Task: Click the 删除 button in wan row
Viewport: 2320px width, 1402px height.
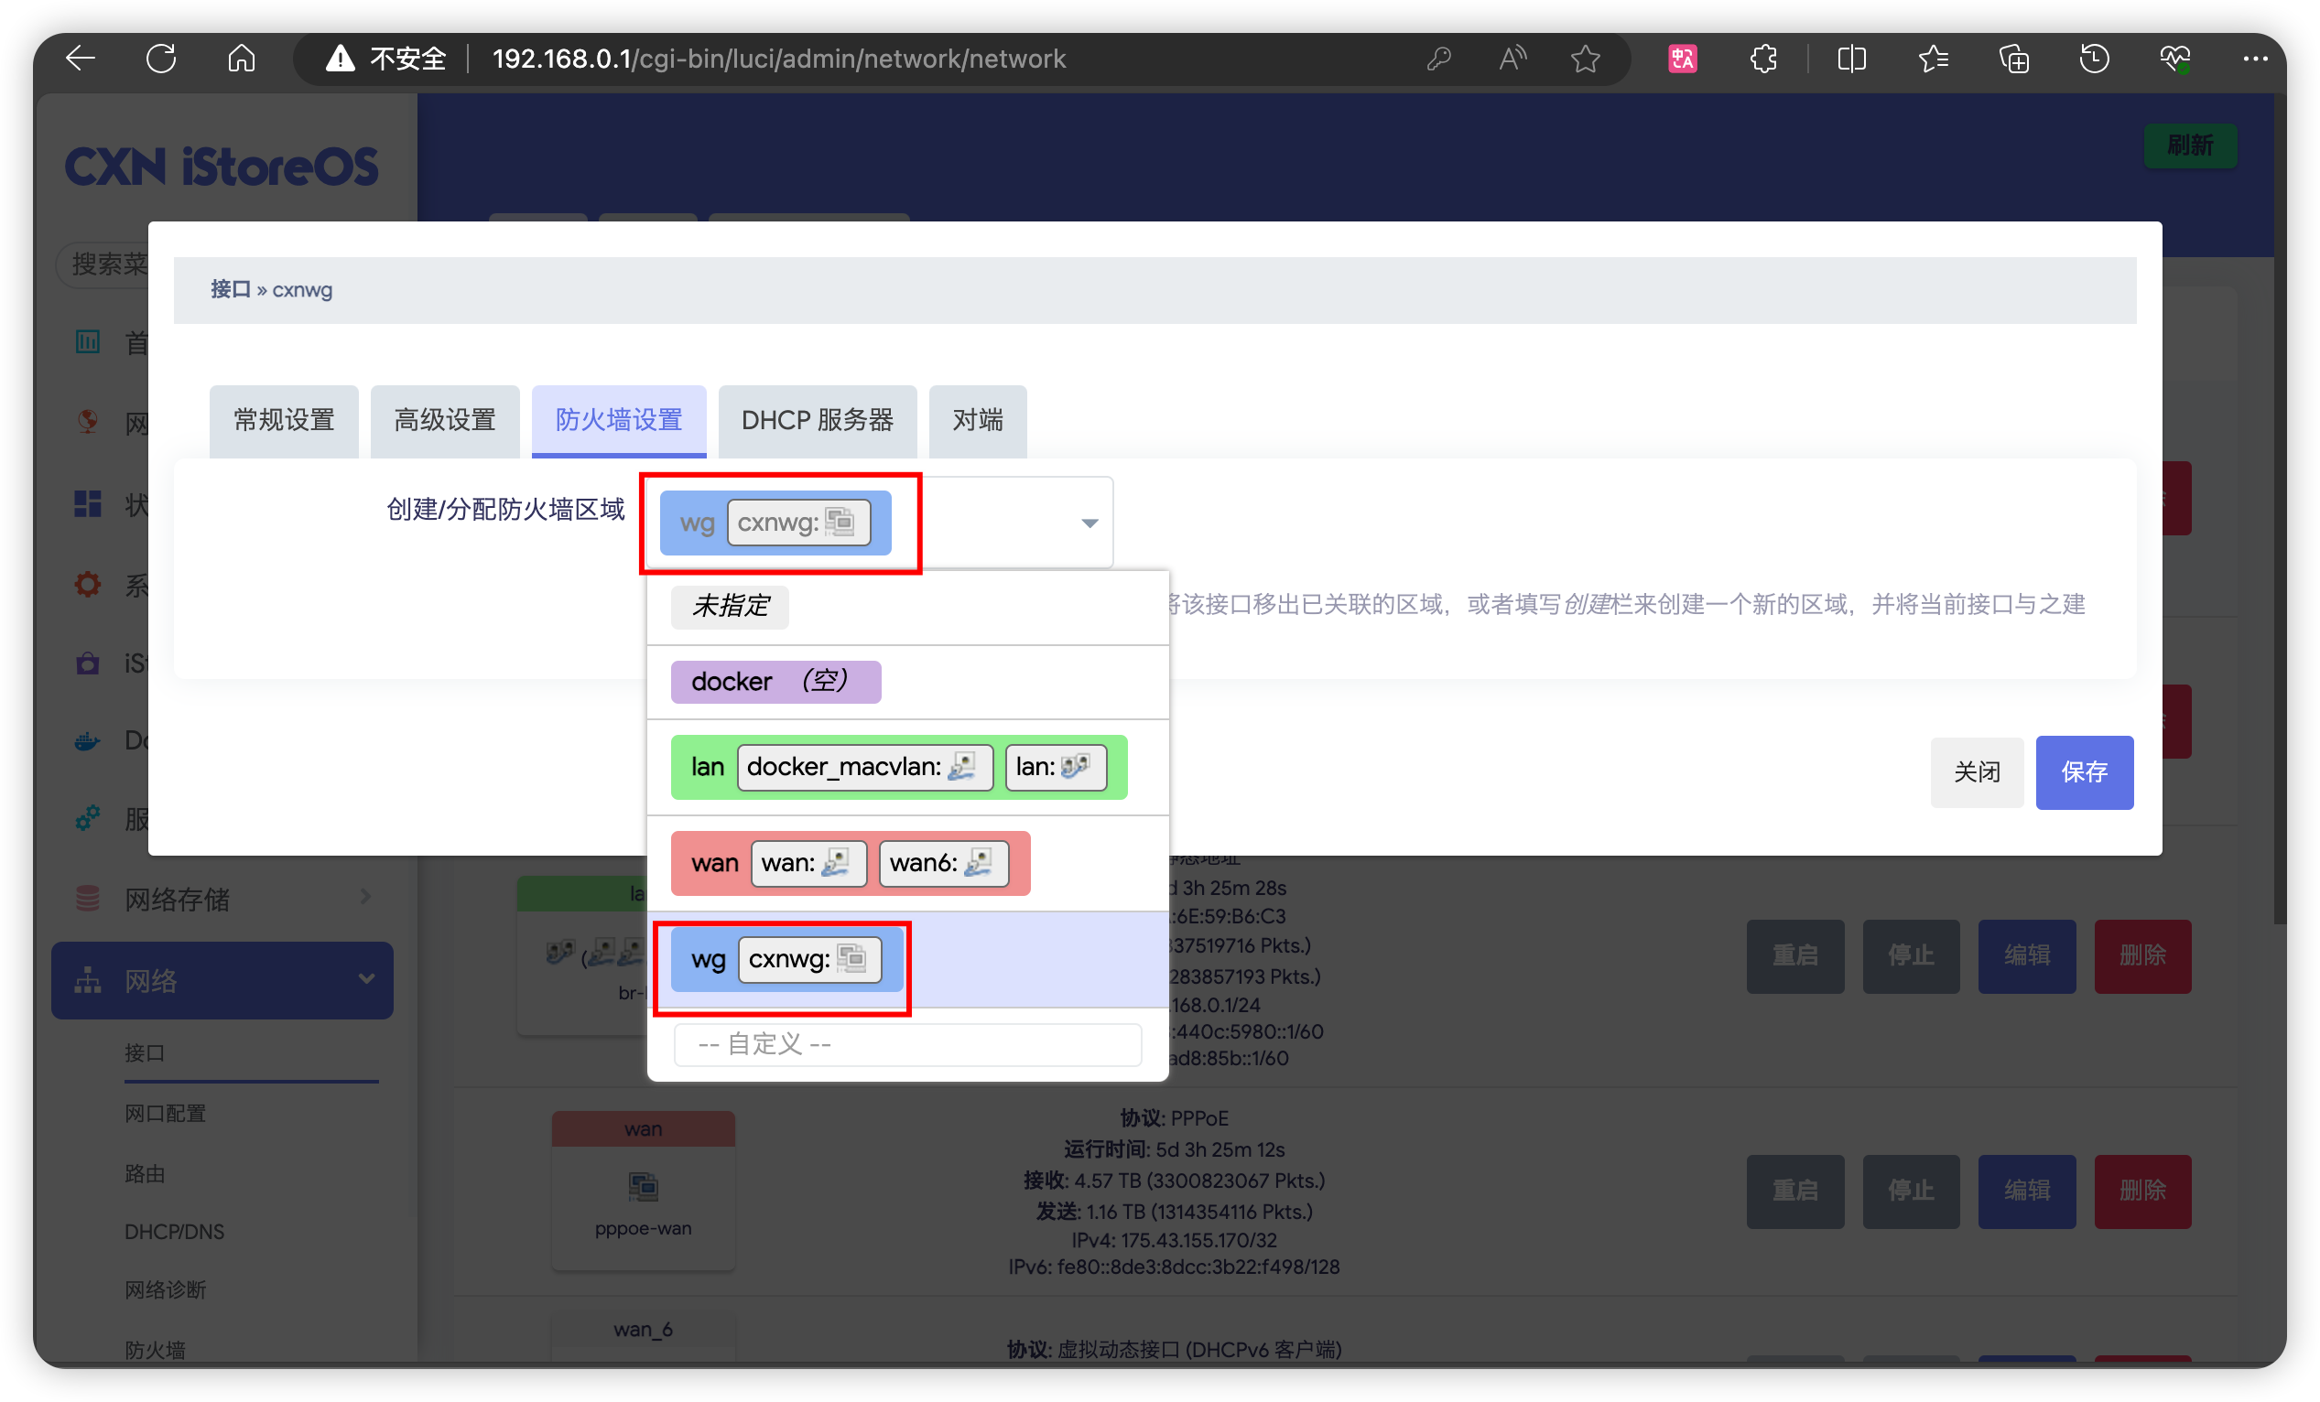Action: (2143, 1192)
